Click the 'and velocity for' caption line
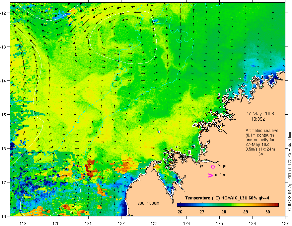This screenshot has width=292, height=226. 260,140
